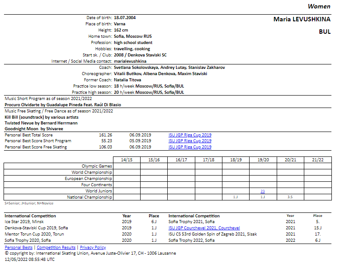Click the Women category heading
The image size is (359, 268).
(319, 6)
